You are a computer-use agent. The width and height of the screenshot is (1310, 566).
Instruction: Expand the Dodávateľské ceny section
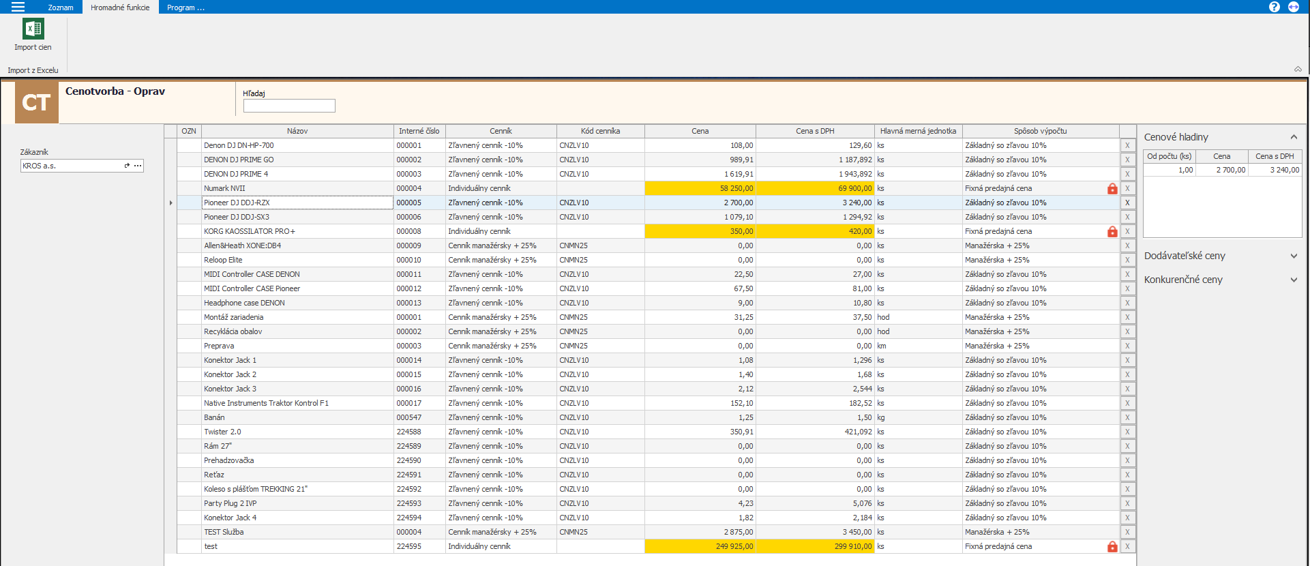point(1294,256)
